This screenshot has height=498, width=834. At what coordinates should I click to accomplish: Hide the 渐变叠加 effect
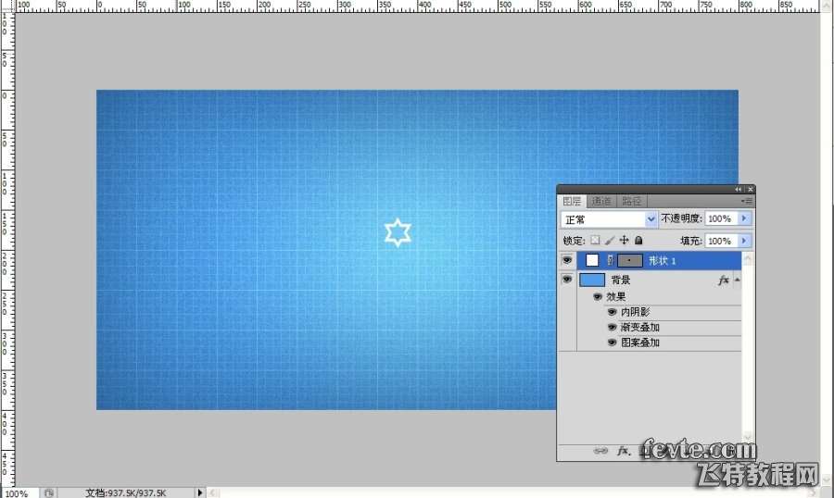tap(612, 328)
